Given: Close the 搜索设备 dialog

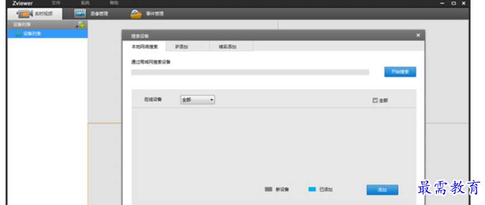Looking at the screenshot, I should [418, 35].
